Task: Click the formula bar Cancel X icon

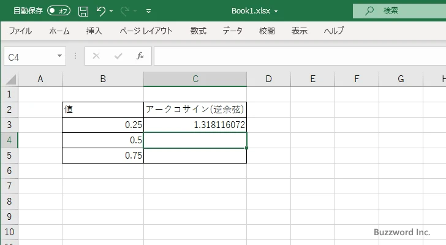Action: [96, 56]
